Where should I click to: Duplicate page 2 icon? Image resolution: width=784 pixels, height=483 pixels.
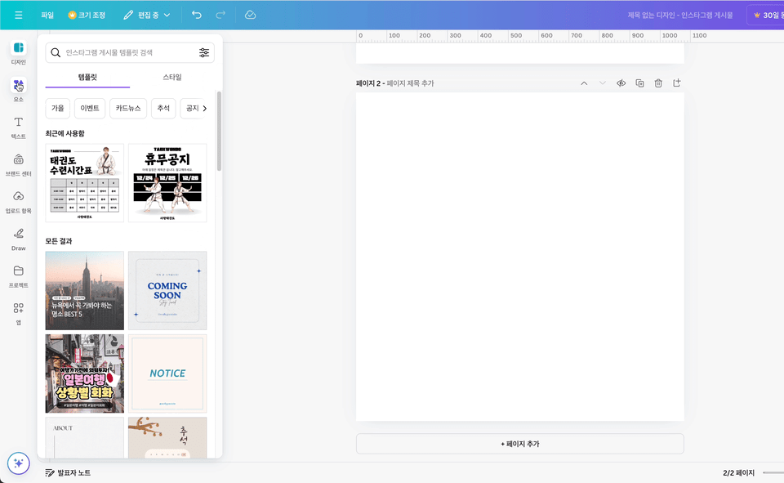pos(639,83)
